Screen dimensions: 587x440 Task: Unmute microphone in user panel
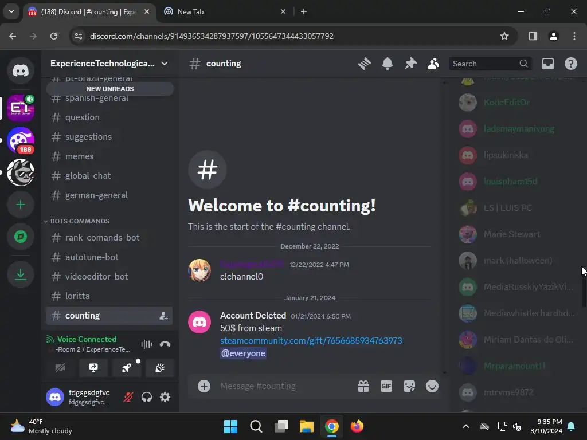(x=128, y=397)
